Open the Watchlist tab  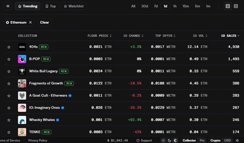pyautogui.click(x=74, y=6)
